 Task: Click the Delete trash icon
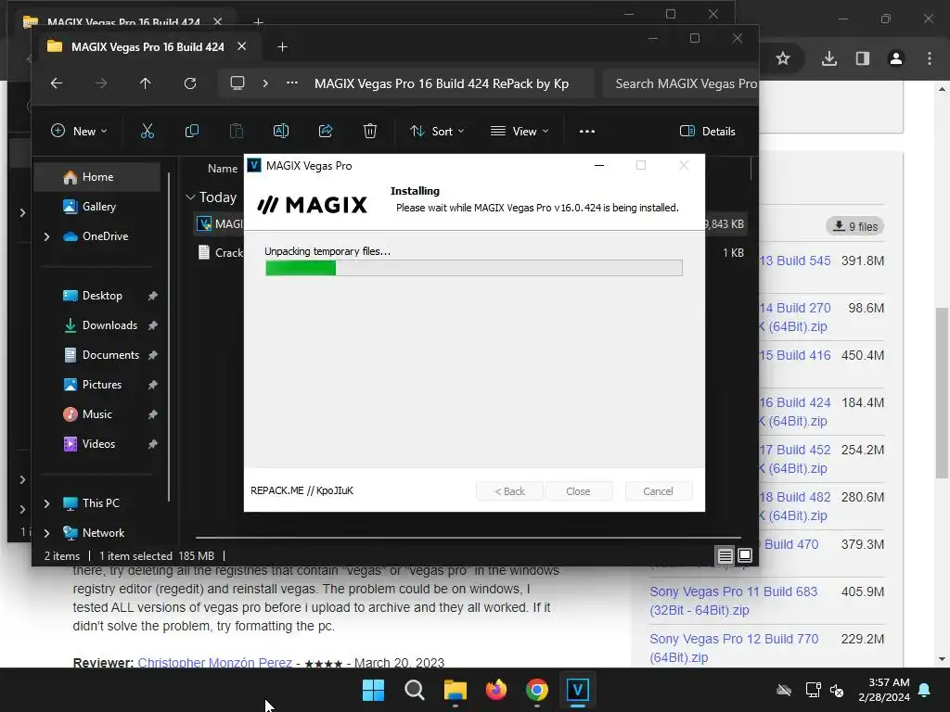(x=370, y=131)
